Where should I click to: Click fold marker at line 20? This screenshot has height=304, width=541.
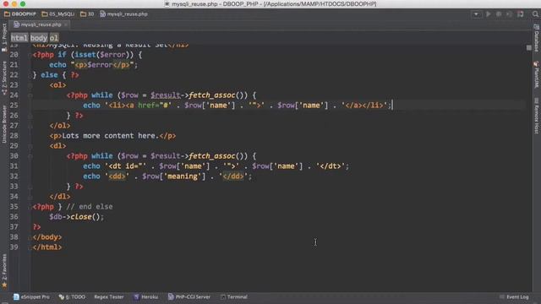point(30,55)
